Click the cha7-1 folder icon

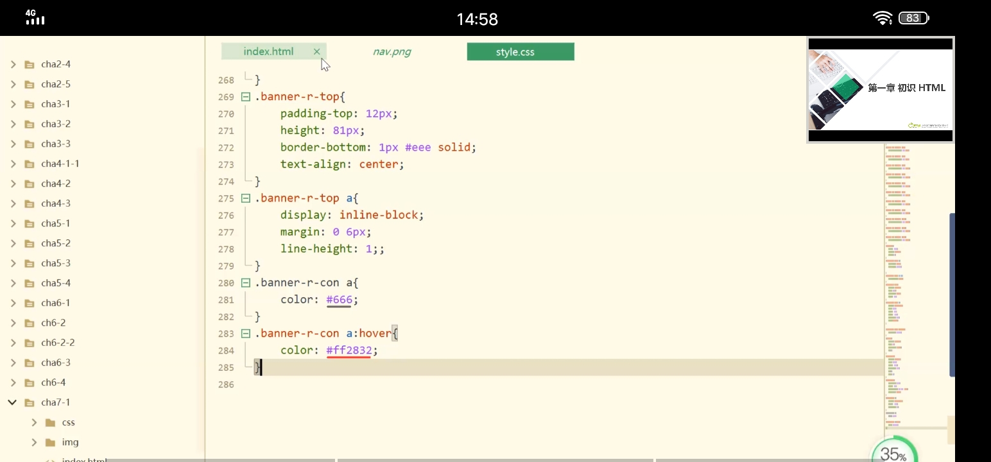29,402
